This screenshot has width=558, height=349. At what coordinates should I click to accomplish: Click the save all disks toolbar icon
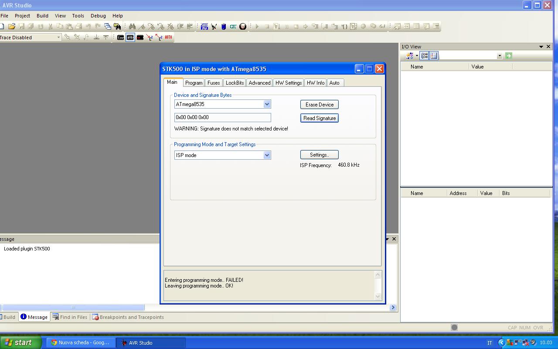(x=31, y=26)
